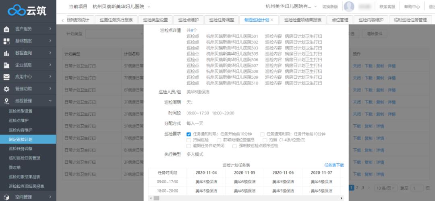Tick the 拍照（1-4张/位置点）checkbox
Screen dimensions: 435x201
point(265,140)
